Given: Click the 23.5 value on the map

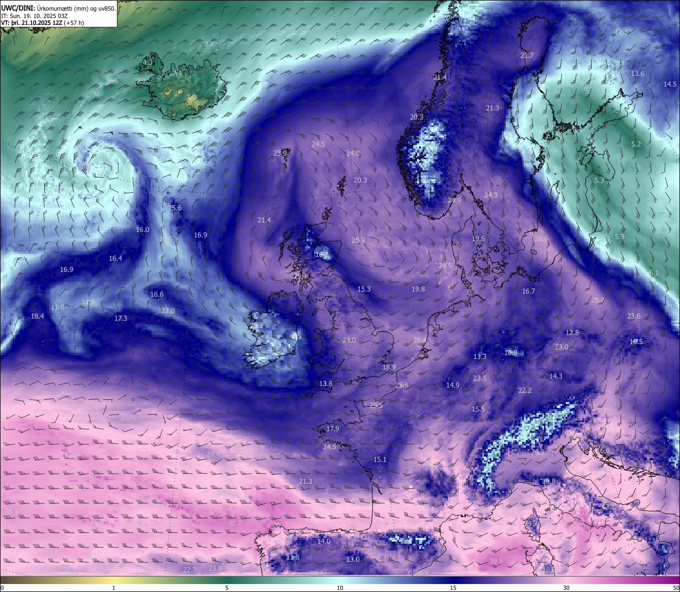Looking at the screenshot, I should [480, 378].
